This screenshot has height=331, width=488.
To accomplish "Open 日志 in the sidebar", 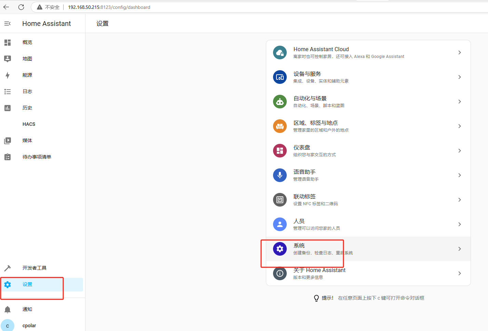I will [x=42, y=91].
